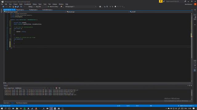Viewport: 197px width, 110px height.
Task: Open Task View on the taskbar
Action: pos(9,108)
